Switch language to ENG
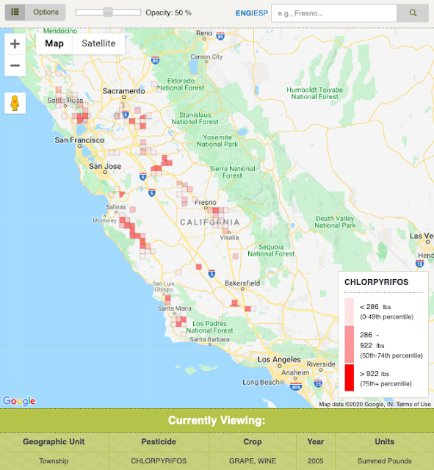Viewport: 434px width, 470px height. (x=243, y=13)
